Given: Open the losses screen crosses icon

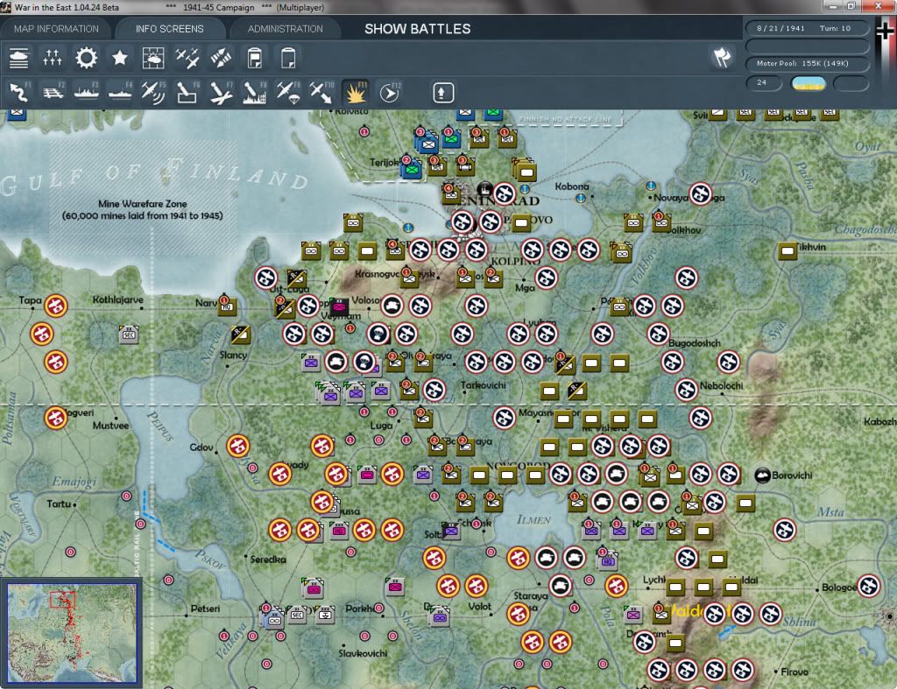Looking at the screenshot, I should coord(52,59).
